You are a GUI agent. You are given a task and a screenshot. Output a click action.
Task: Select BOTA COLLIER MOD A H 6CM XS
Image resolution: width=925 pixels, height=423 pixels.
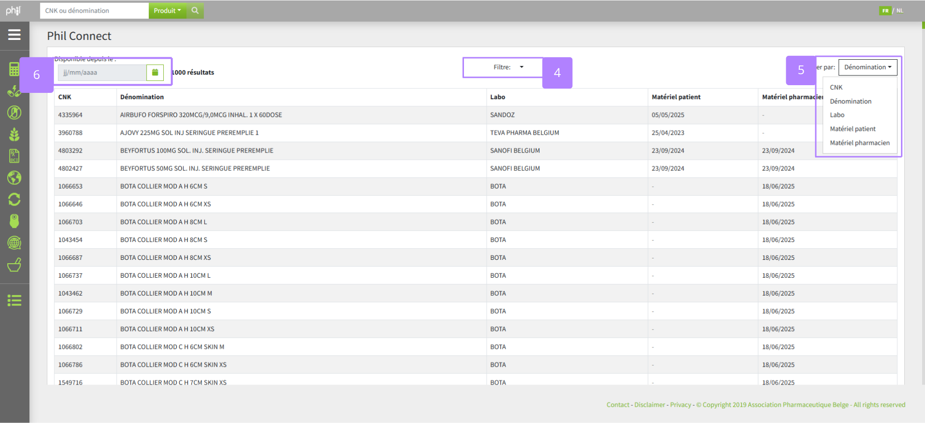pos(166,204)
